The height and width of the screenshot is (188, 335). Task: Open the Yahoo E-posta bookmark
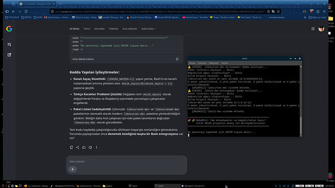(x=84, y=17)
